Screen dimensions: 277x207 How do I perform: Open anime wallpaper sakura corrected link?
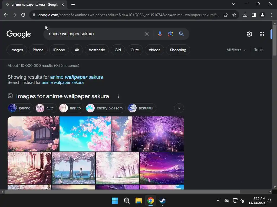pyautogui.click(x=77, y=77)
